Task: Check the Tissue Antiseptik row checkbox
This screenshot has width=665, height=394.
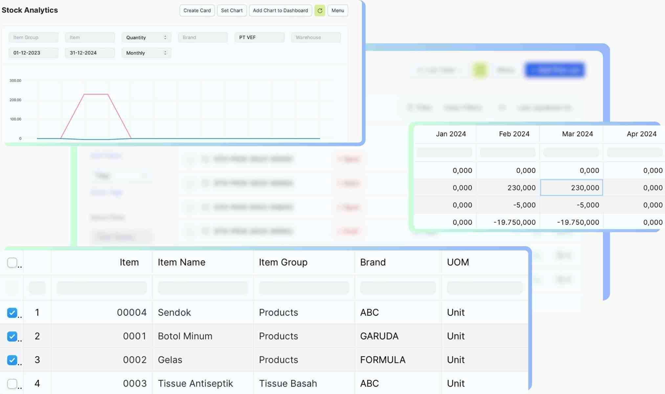Action: 12,384
